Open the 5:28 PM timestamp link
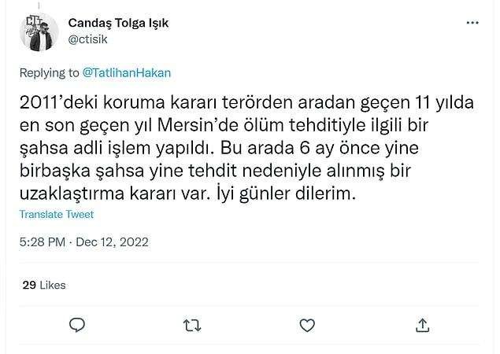Image resolution: width=500 pixels, height=354 pixels. [x=43, y=242]
